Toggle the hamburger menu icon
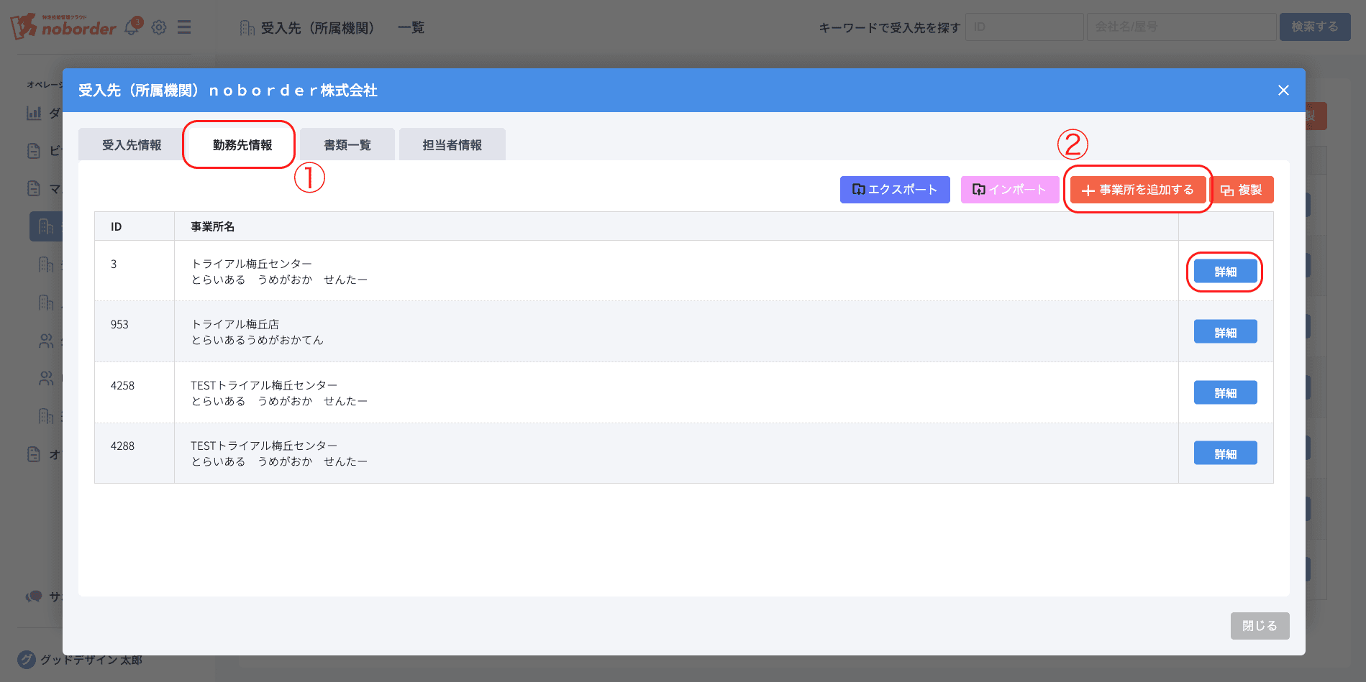 184,27
